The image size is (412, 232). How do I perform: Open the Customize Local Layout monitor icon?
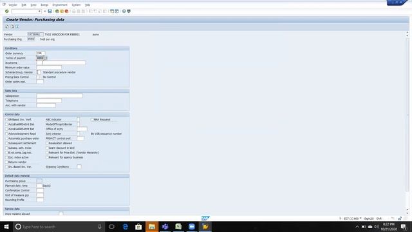[129, 12]
